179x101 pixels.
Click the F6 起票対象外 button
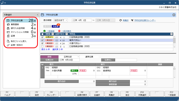click(82, 94)
